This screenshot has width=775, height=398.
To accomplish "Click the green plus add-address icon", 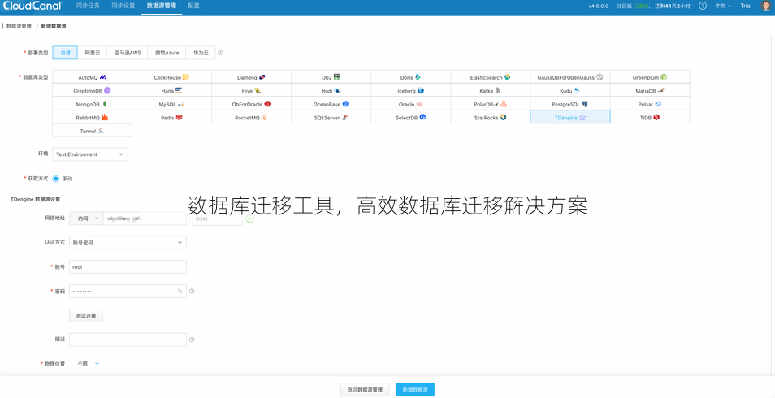I will tap(250, 218).
